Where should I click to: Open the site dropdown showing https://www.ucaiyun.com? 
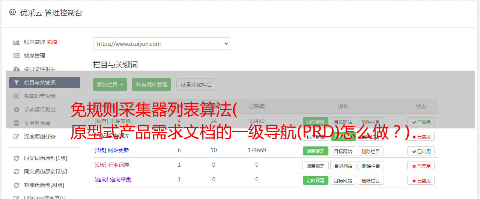[161, 44]
